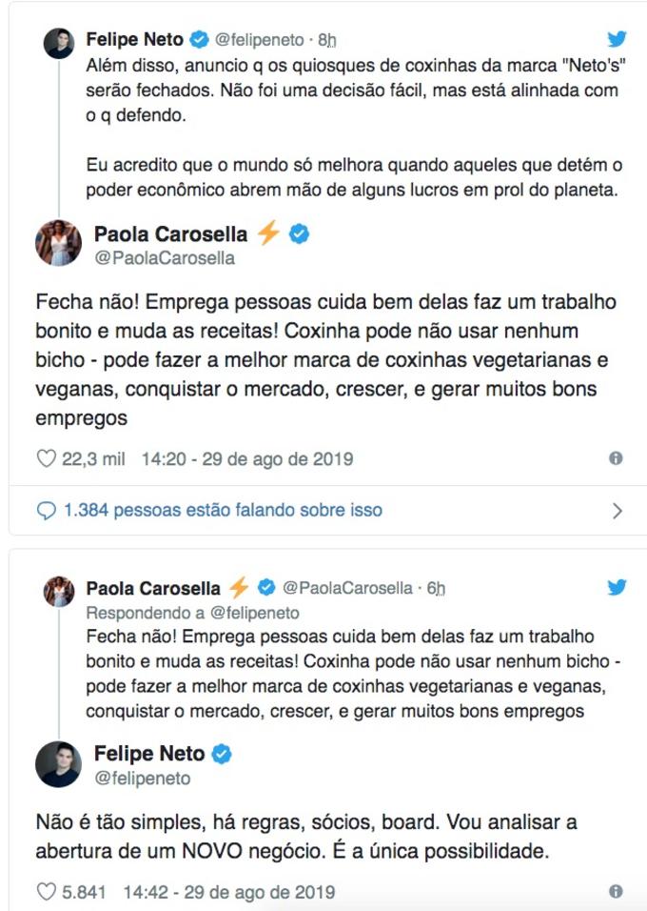Like Paola Carosella's tweet with the heart icon
This screenshot has width=647, height=911.
click(45, 458)
